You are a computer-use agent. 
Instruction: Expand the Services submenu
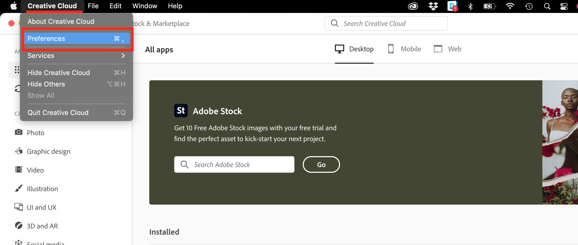coord(76,56)
